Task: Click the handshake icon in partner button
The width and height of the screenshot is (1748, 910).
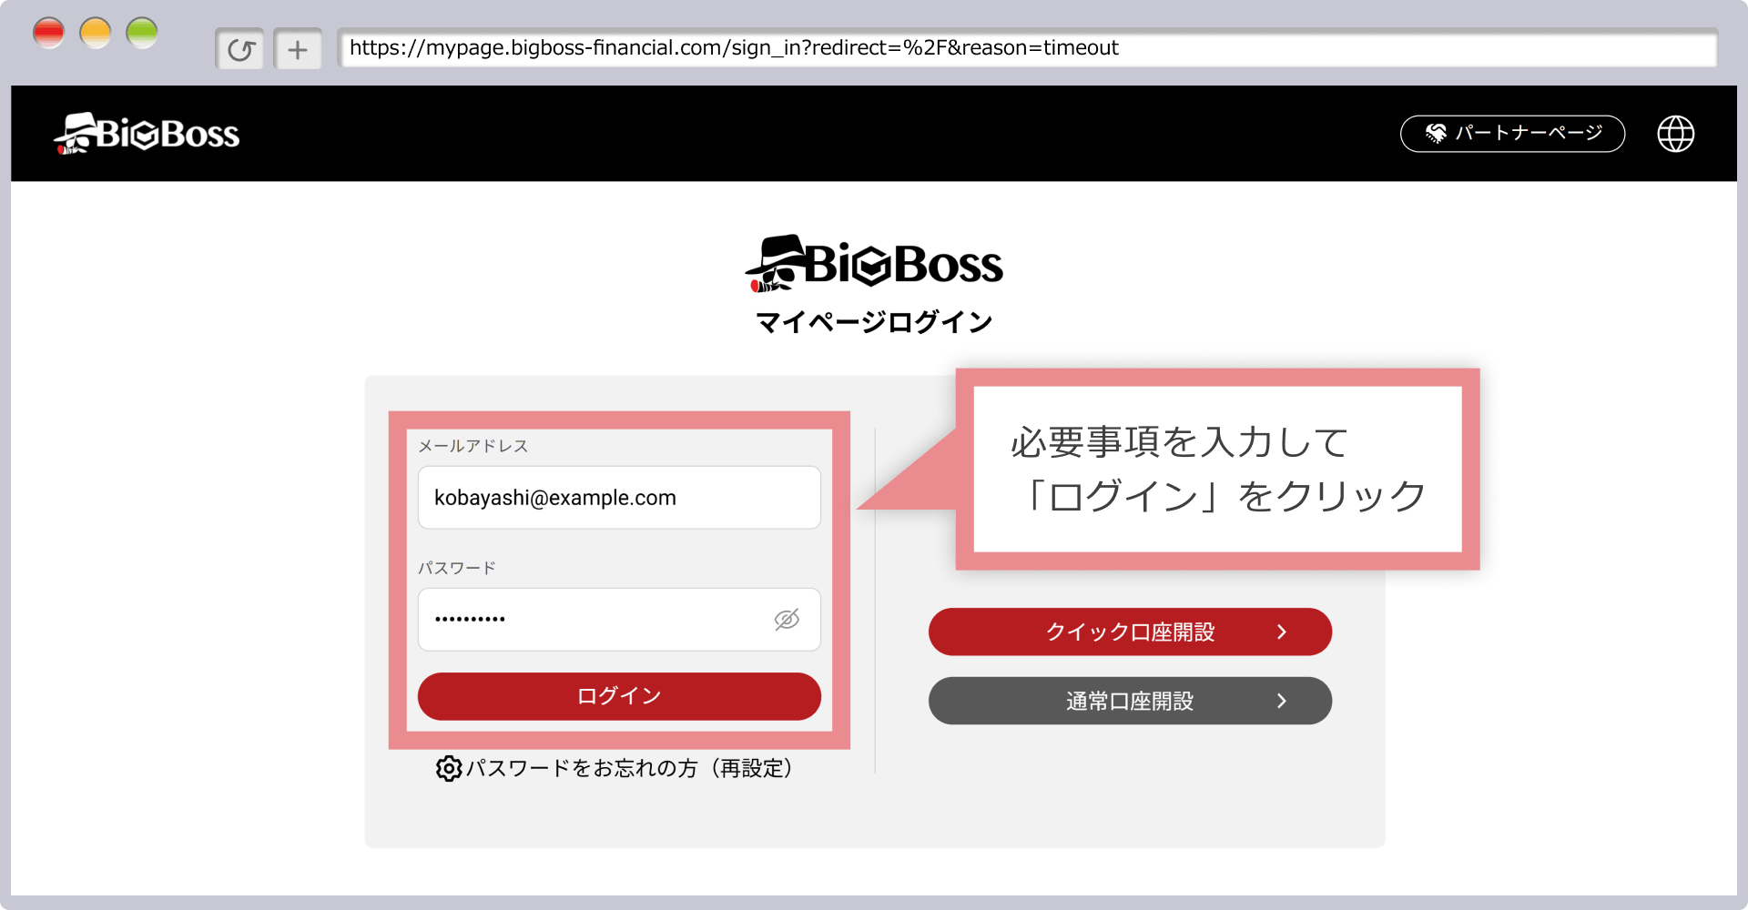Action: click(x=1436, y=134)
